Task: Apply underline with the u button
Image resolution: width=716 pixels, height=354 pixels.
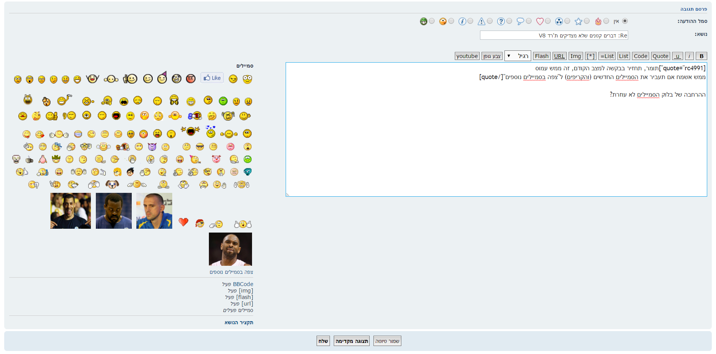Action: (x=677, y=56)
